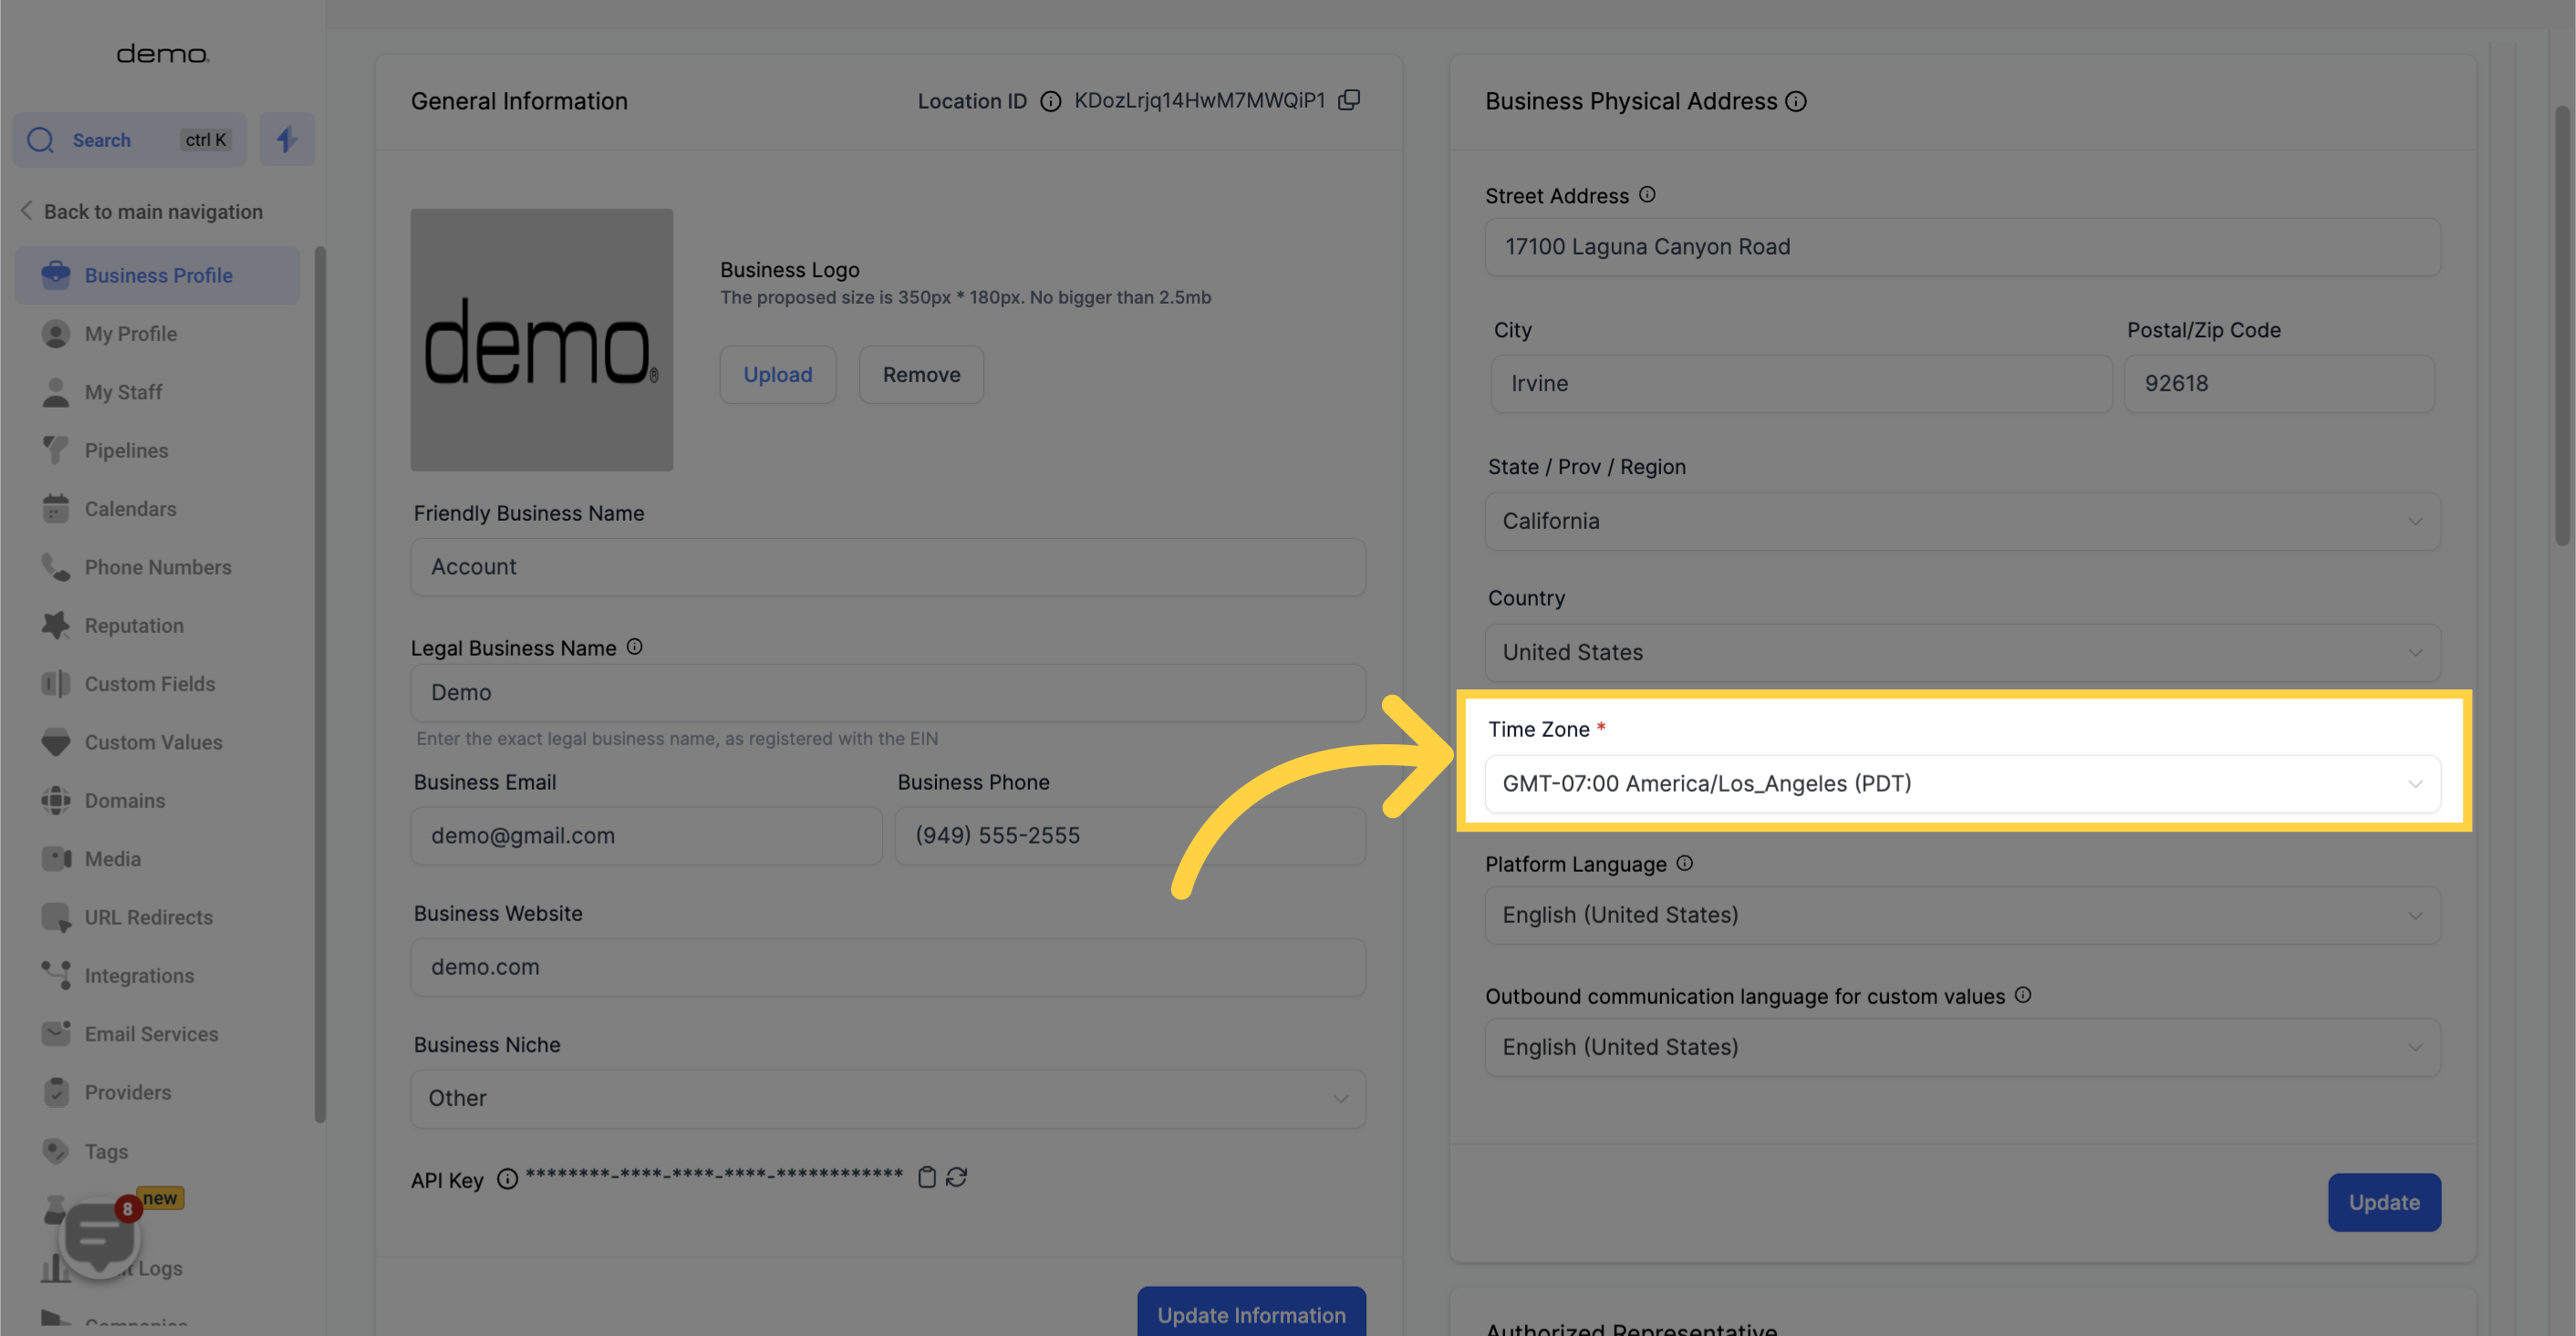Click the Phone Numbers handset icon
This screenshot has width=2576, height=1336.
point(56,567)
